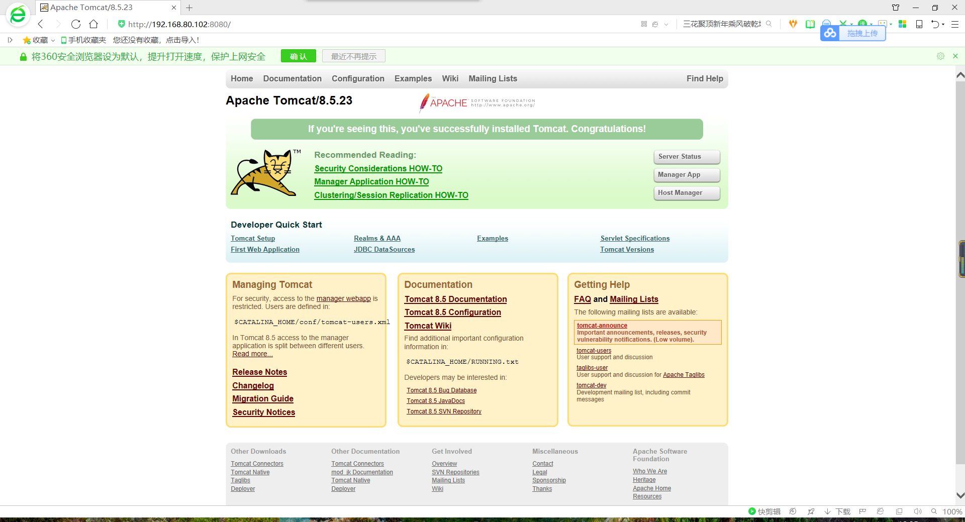The width and height of the screenshot is (965, 522).
Task: Open the Mailing Lists menu item
Action: [x=493, y=78]
